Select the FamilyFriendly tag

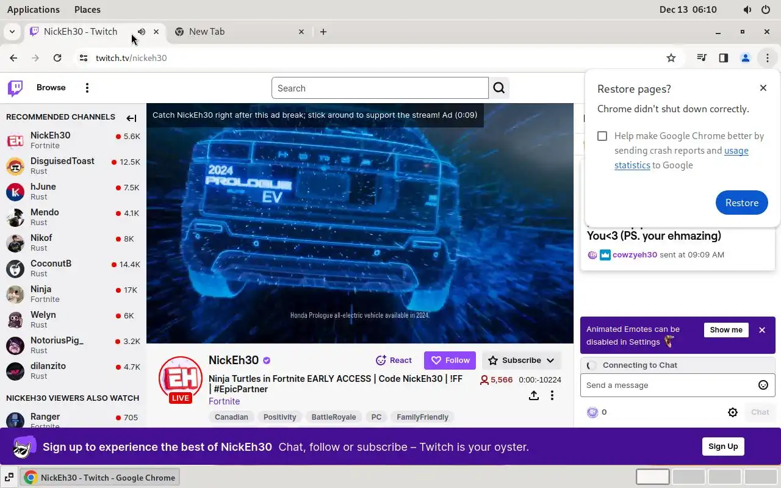(422, 417)
